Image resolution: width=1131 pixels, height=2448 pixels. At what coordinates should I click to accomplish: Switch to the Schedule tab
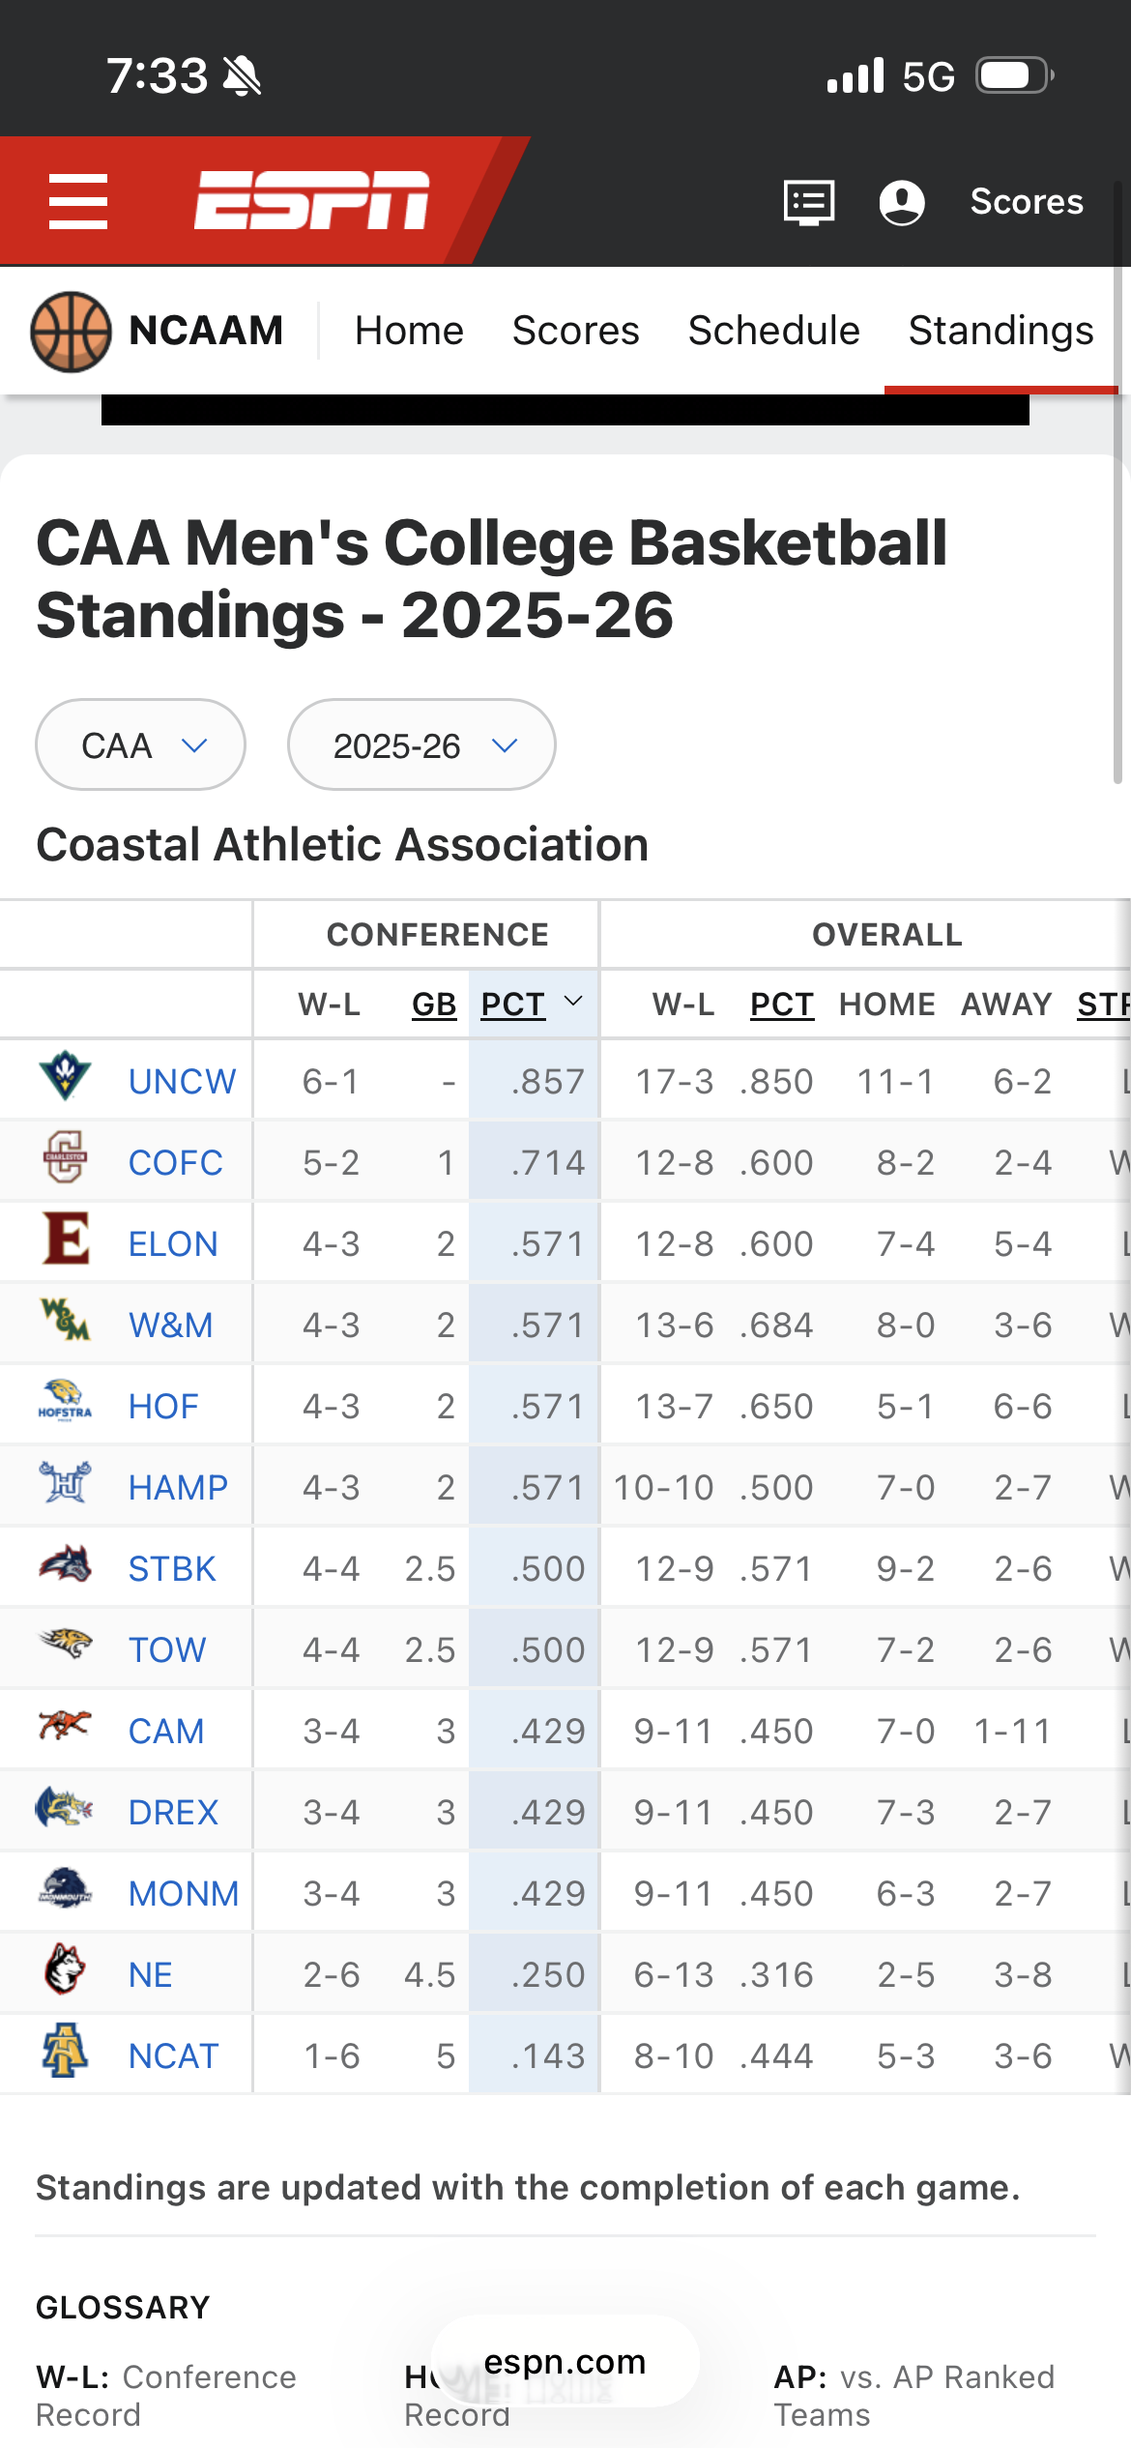(x=773, y=331)
